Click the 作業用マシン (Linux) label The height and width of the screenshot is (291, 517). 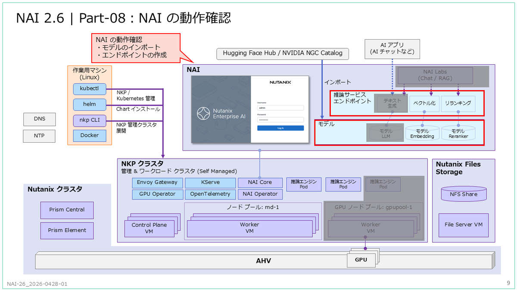pos(89,73)
